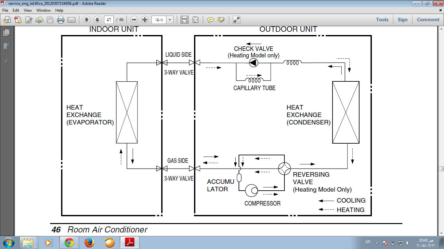Click the Print file icon
Screen dimensions: 444x249
click(61, 20)
